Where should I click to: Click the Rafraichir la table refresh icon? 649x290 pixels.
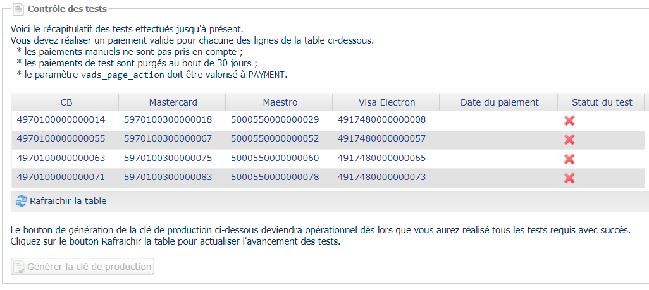[x=21, y=201]
